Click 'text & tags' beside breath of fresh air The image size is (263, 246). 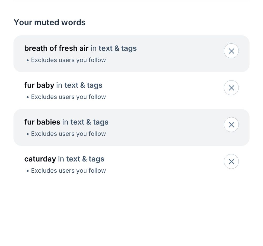[x=118, y=48]
